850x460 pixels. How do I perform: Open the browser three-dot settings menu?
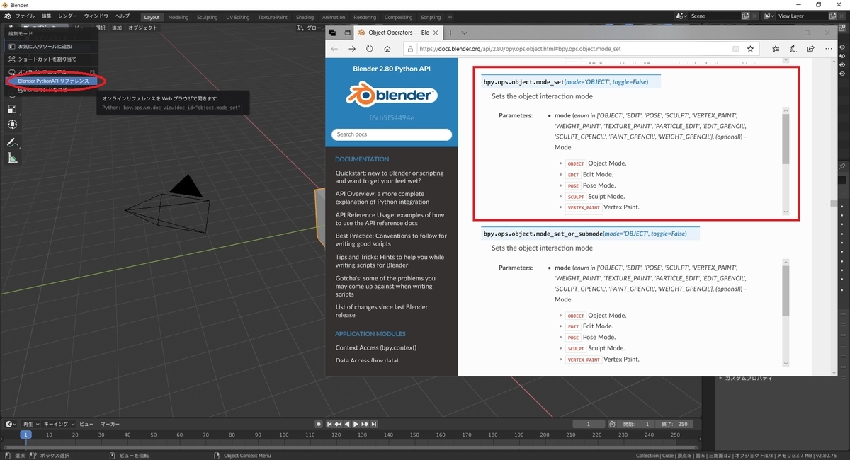coord(827,49)
